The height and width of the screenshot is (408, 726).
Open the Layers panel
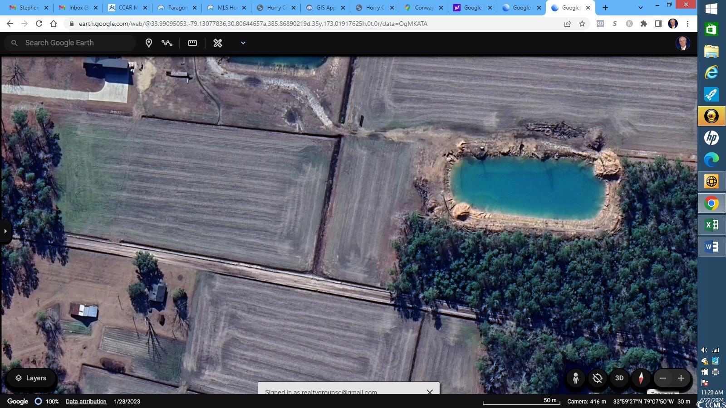[31, 378]
